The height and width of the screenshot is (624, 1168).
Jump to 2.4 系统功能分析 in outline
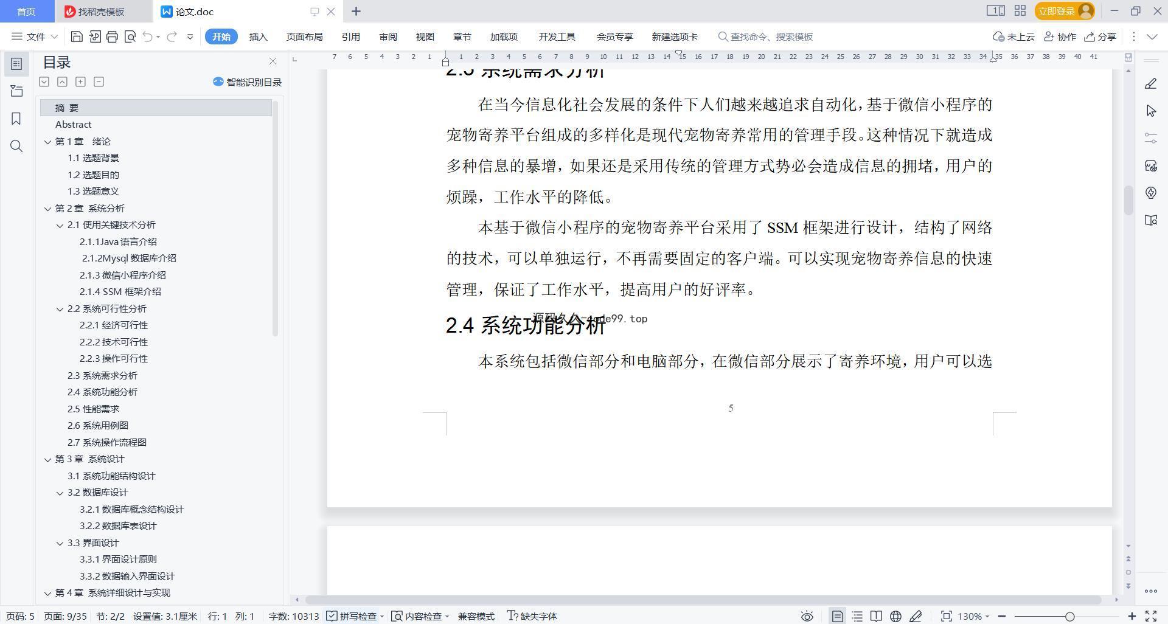pyautogui.click(x=102, y=392)
